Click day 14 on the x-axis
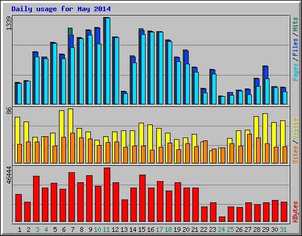The image size is (302, 236). (x=133, y=230)
